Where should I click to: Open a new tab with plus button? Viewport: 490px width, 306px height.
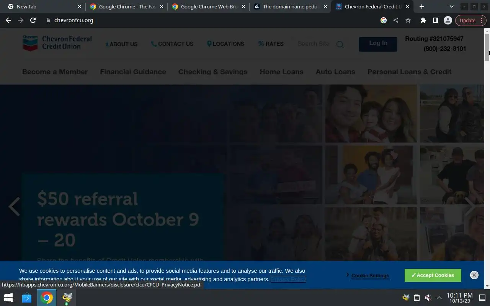pos(421,7)
